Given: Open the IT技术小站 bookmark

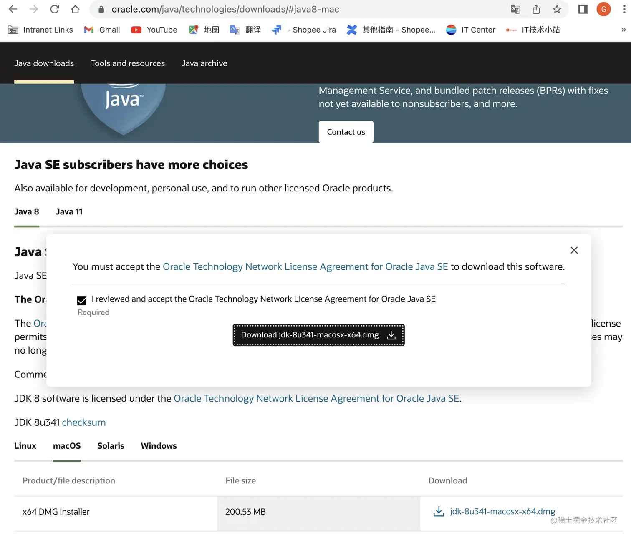Looking at the screenshot, I should (533, 30).
